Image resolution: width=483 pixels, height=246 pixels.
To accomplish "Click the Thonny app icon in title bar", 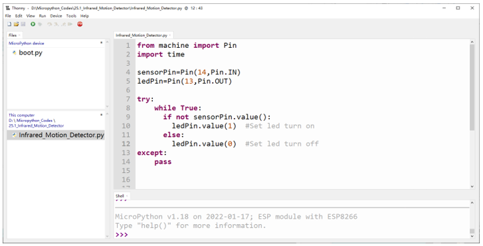I will [x=8, y=8].
